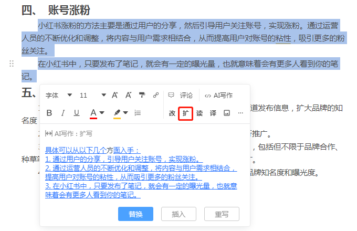This screenshot has width=357, height=231.
Task: Apply the yellow highlighter pen icon
Action: point(117,113)
